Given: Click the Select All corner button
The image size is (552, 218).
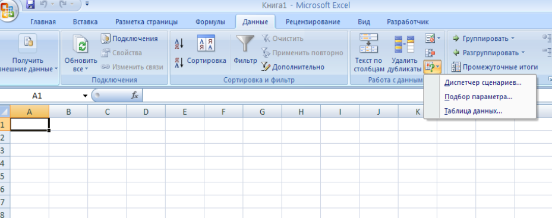Looking at the screenshot, I should pos(5,112).
